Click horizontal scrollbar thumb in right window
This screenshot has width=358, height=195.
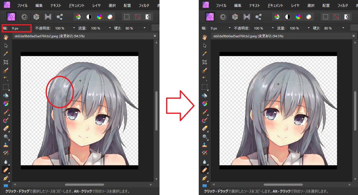(283, 185)
